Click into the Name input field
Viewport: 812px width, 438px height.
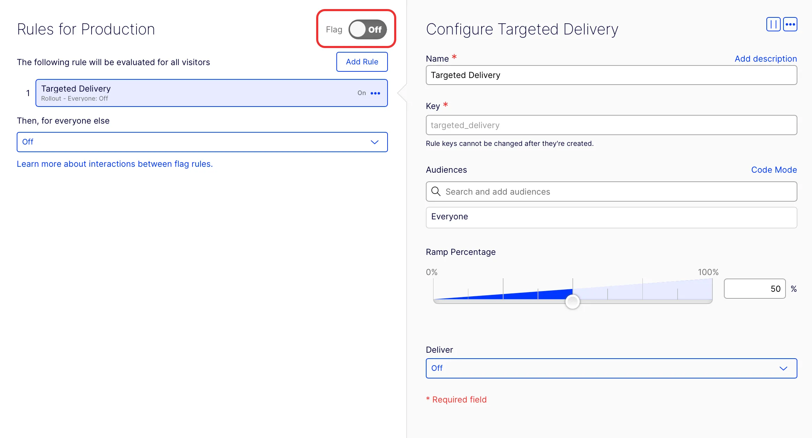[611, 75]
